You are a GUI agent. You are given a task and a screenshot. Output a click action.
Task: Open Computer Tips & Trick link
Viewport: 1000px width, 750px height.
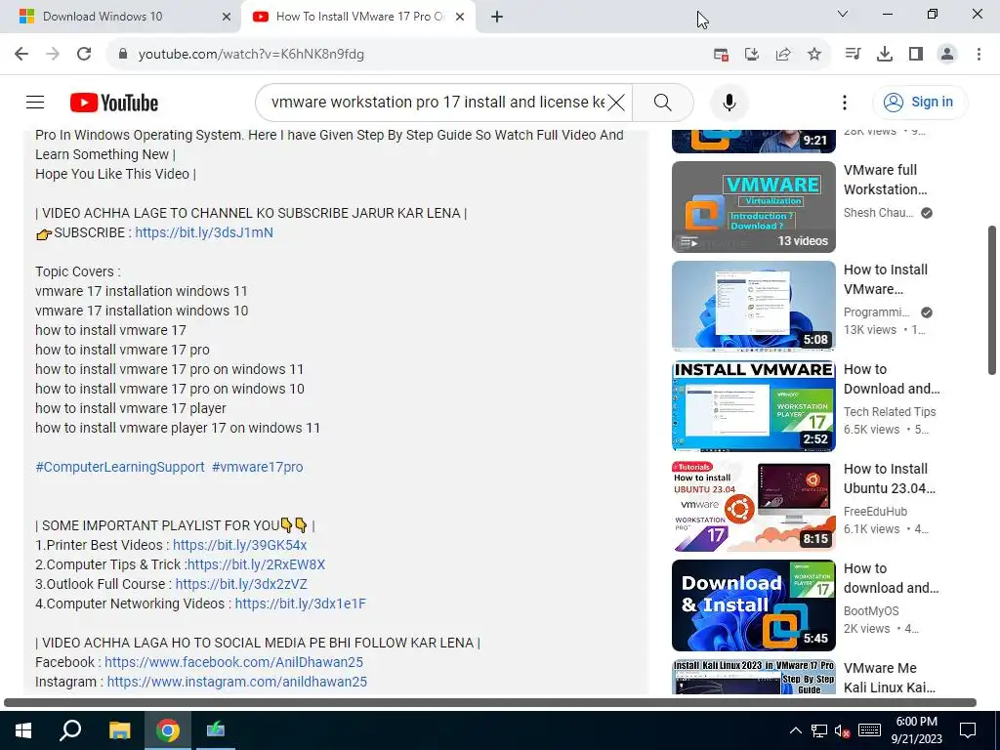[x=256, y=564]
